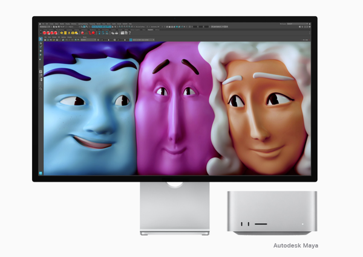Adjust the viewport gamma slider
The height and width of the screenshot is (257, 363).
click(125, 40)
